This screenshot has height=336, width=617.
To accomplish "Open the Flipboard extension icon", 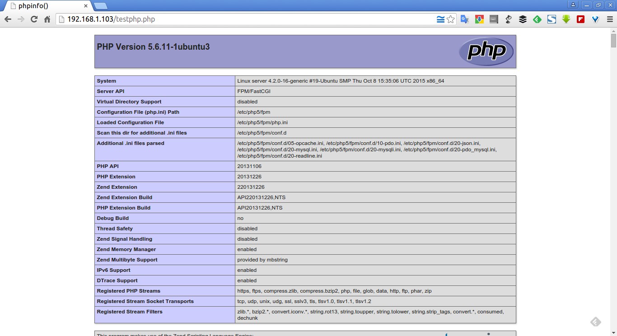I will pyautogui.click(x=580, y=19).
